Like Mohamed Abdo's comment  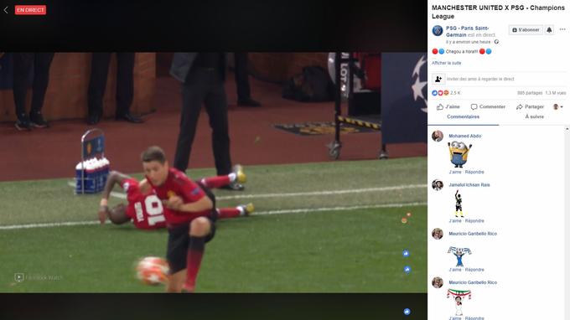click(455, 172)
